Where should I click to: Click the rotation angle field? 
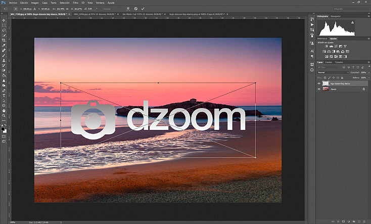[91, 9]
